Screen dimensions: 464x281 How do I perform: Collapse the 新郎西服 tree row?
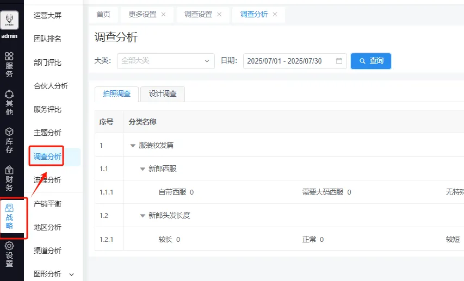(143, 169)
